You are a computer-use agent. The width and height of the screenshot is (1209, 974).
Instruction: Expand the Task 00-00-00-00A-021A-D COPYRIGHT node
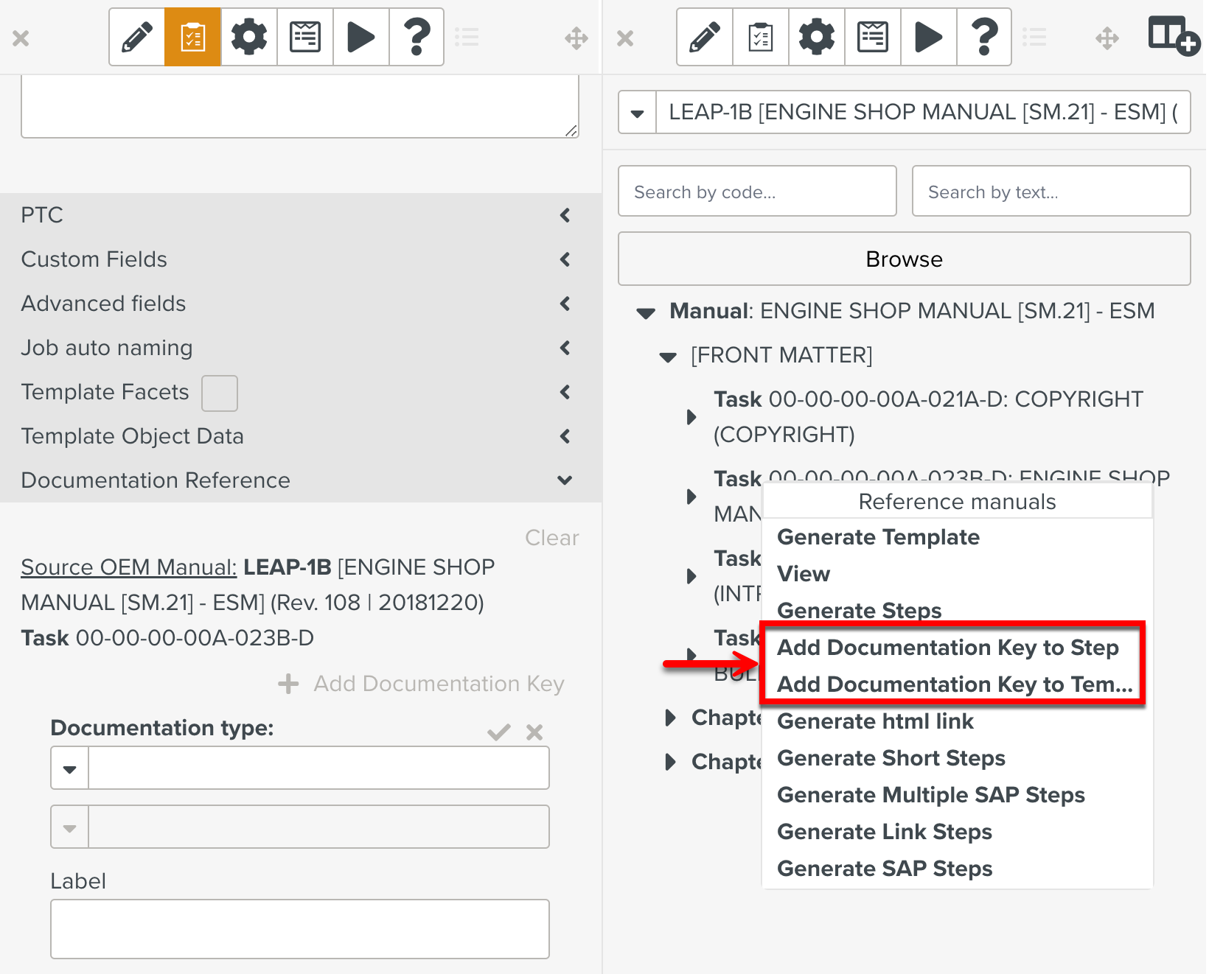[x=691, y=417]
